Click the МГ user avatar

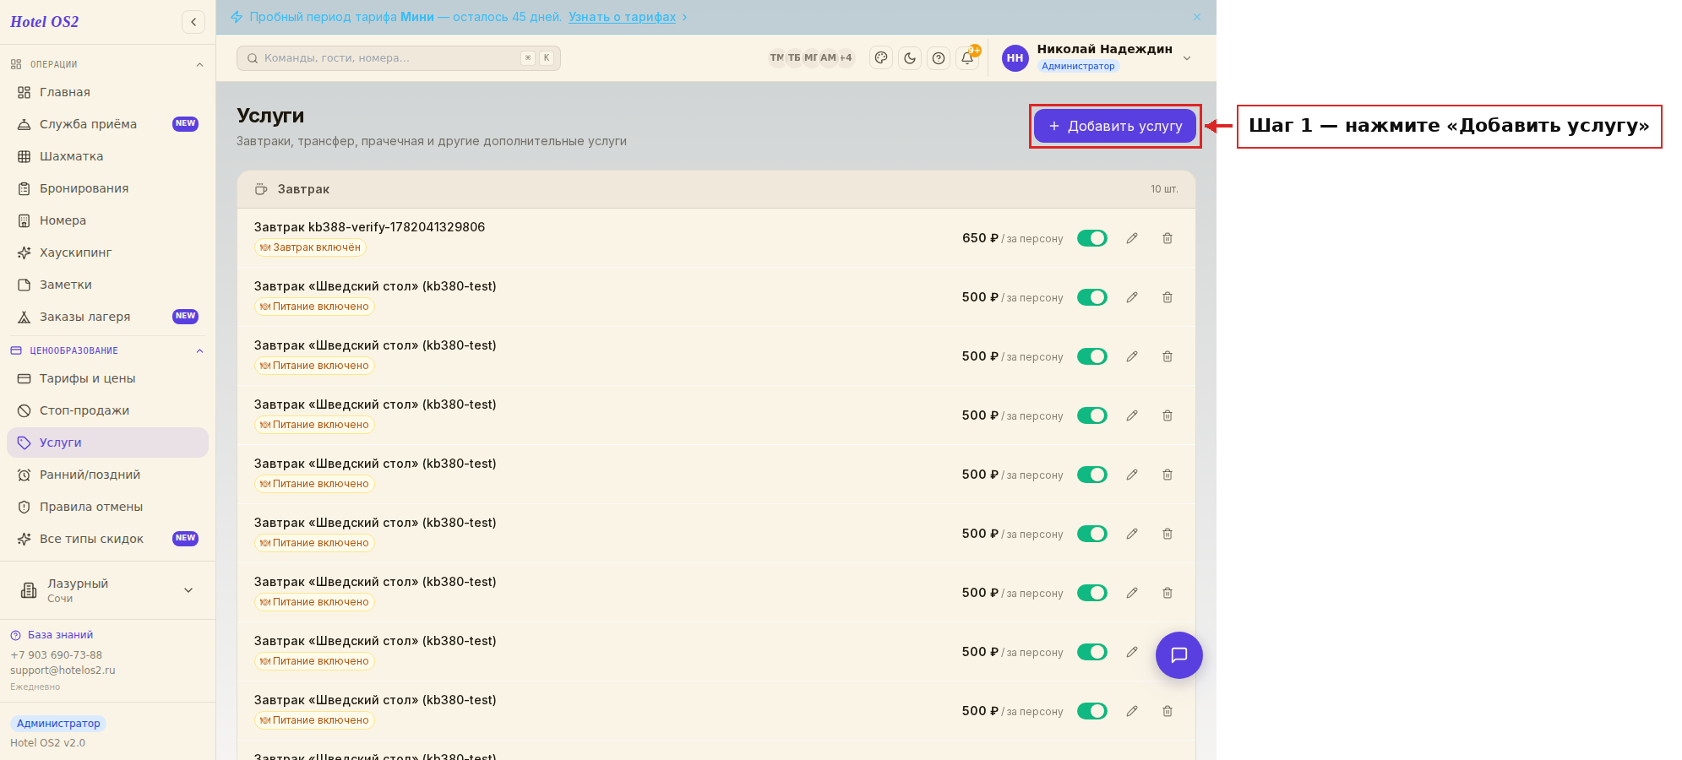(810, 58)
